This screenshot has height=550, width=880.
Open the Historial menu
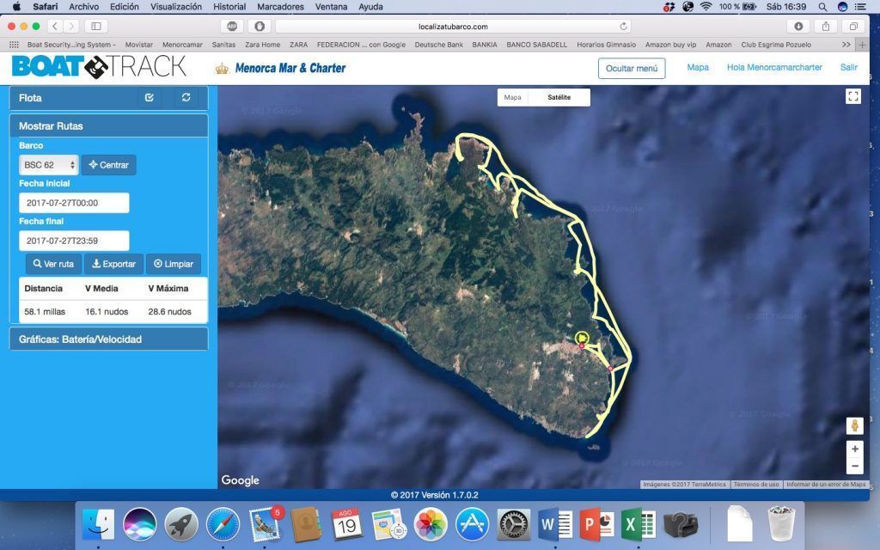pyautogui.click(x=229, y=7)
